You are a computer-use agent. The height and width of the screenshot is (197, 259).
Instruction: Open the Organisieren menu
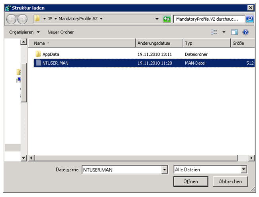[x=24, y=32]
